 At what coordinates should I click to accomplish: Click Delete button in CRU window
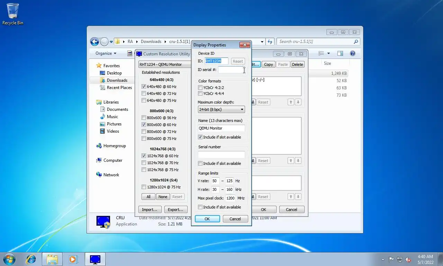297,64
